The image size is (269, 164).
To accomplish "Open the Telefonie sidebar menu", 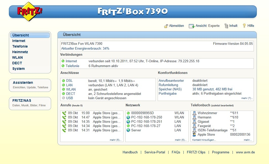I will pos(20,46).
